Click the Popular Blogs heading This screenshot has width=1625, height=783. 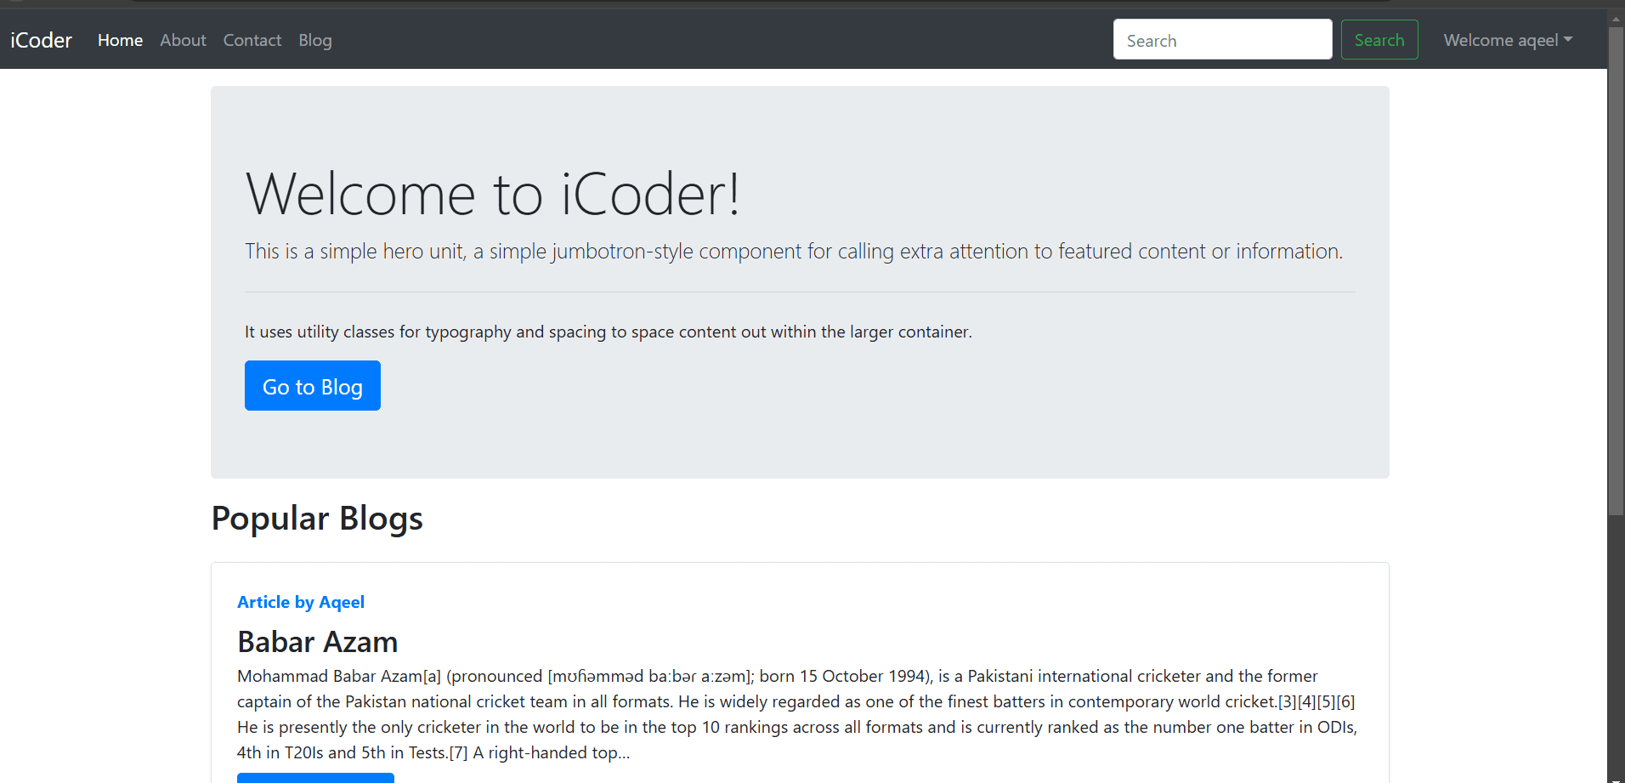pyautogui.click(x=316, y=519)
